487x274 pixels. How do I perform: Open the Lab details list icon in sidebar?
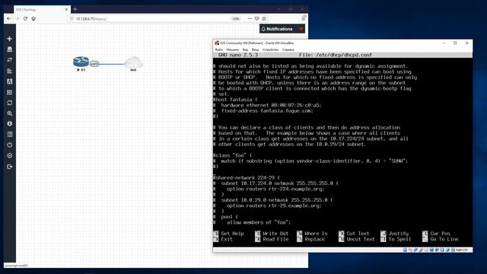[10, 134]
